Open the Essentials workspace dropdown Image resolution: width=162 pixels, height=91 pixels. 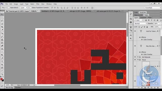tap(153, 8)
